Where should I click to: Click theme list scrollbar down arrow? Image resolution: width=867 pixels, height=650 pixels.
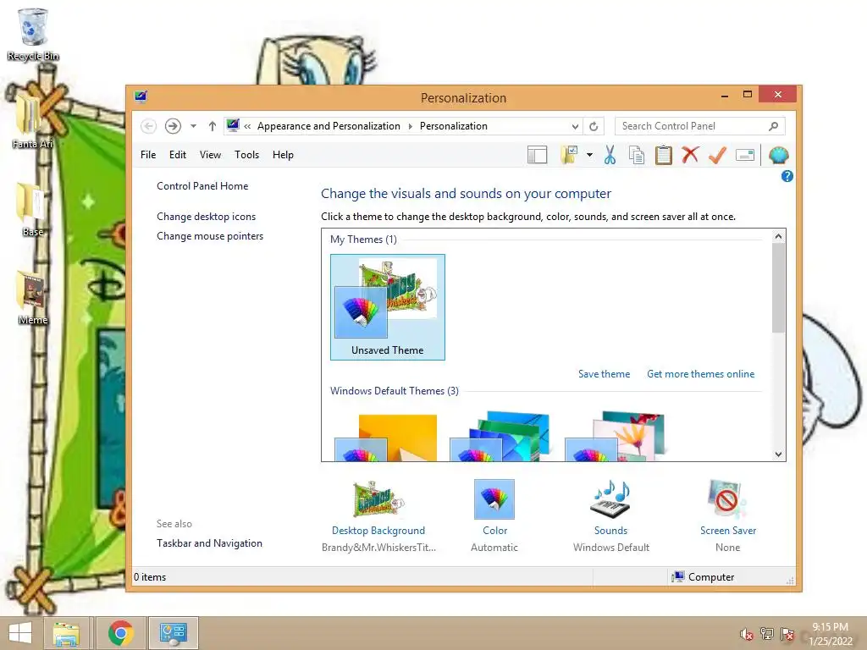(779, 454)
